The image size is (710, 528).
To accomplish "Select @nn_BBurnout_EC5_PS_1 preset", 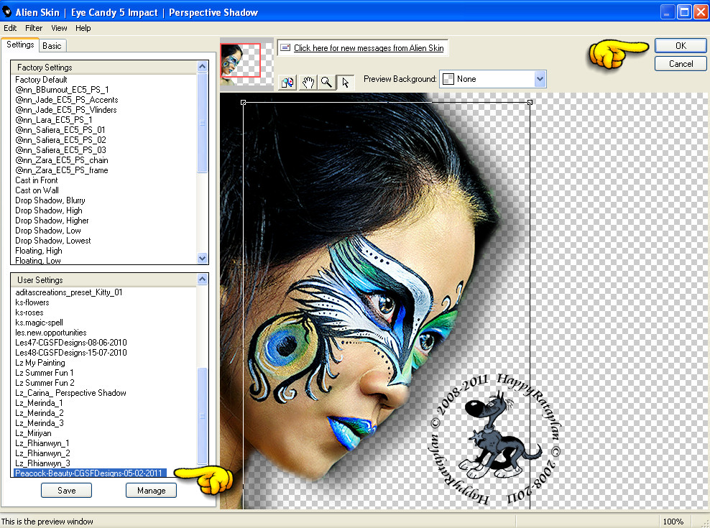I will pyautogui.click(x=62, y=90).
